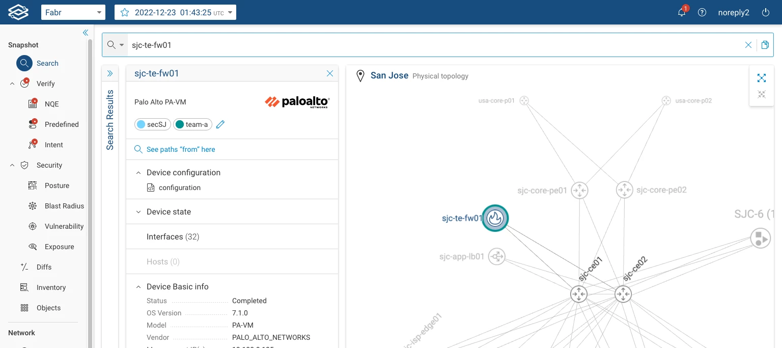
Task: Click the collapse topology arrows icon
Action: coord(762,94)
